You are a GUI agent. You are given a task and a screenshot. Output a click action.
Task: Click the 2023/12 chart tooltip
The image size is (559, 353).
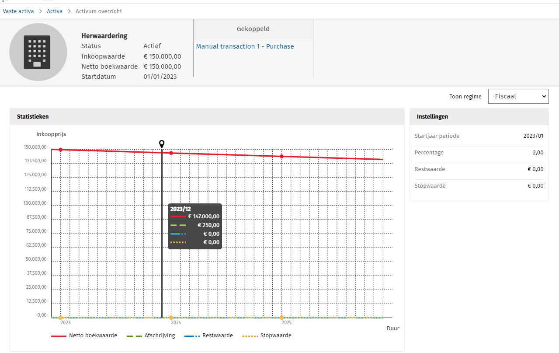coord(195,227)
